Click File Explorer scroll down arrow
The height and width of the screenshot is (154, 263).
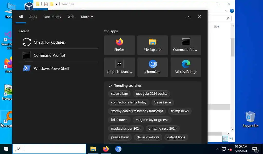tap(232, 129)
